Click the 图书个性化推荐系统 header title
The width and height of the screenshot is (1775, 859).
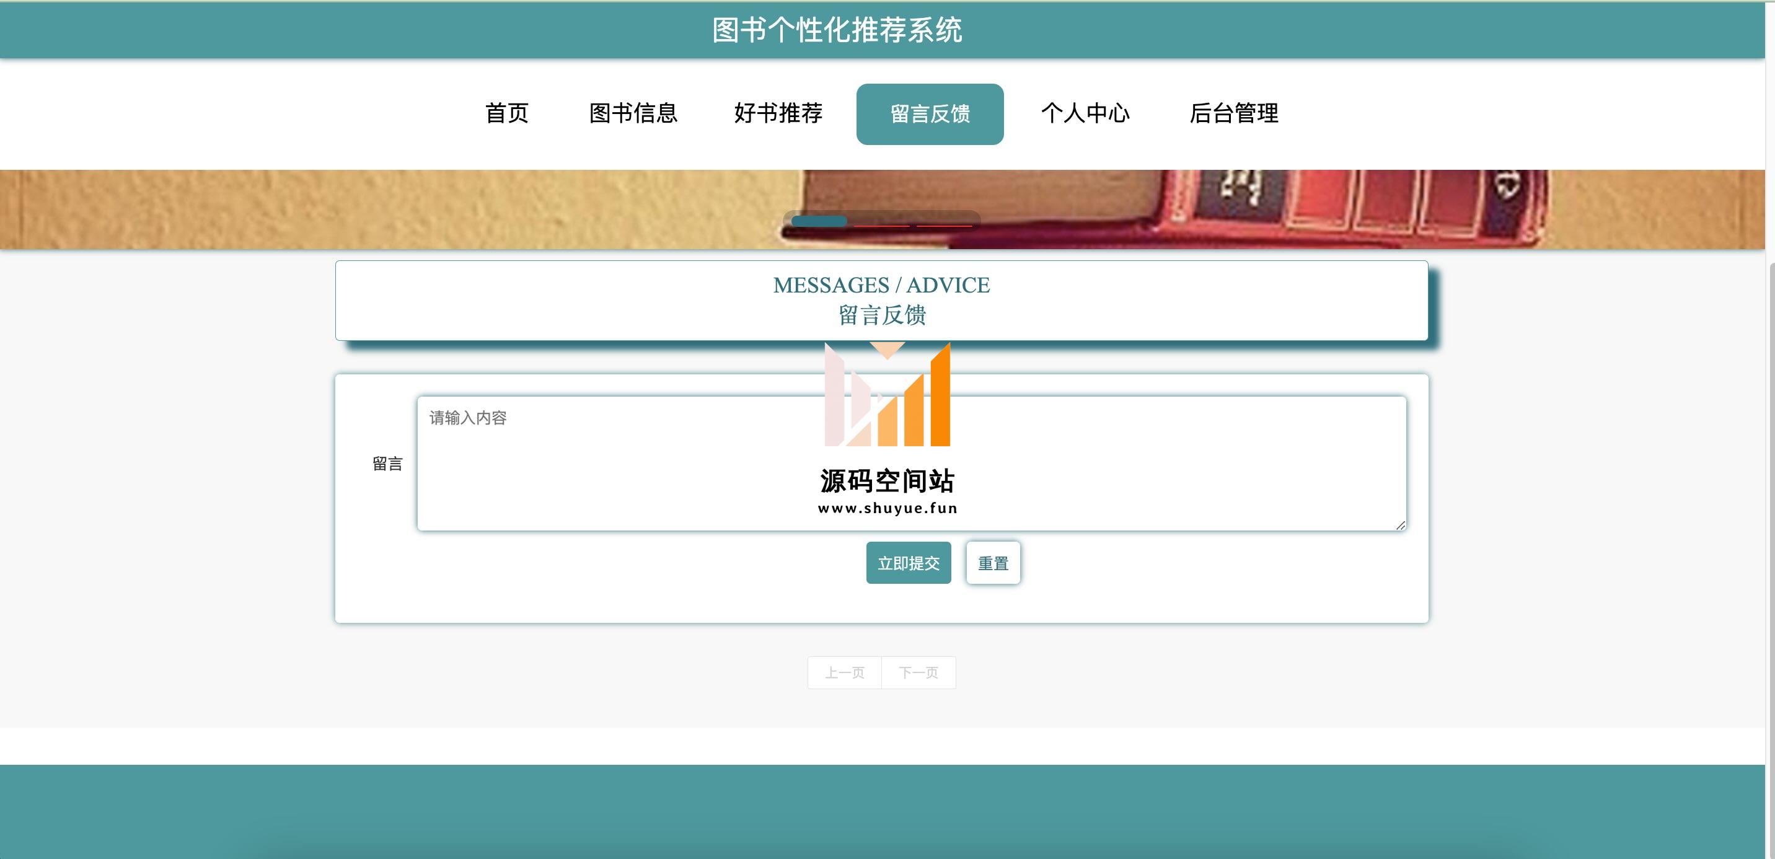[837, 30]
